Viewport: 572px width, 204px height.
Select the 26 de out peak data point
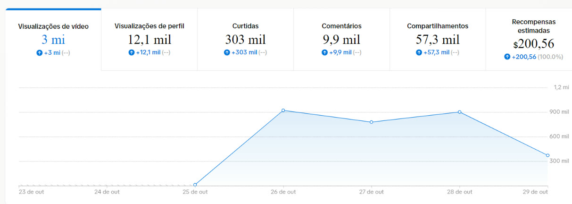[x=283, y=110]
